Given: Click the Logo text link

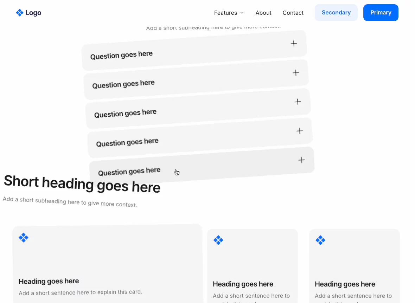Looking at the screenshot, I should tap(33, 13).
